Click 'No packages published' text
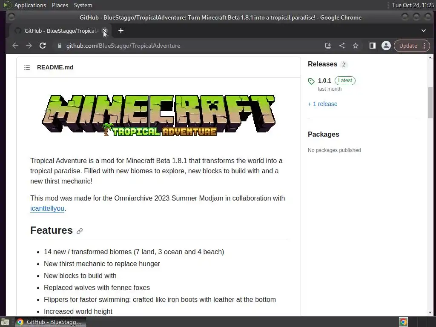The image size is (436, 327). click(334, 150)
